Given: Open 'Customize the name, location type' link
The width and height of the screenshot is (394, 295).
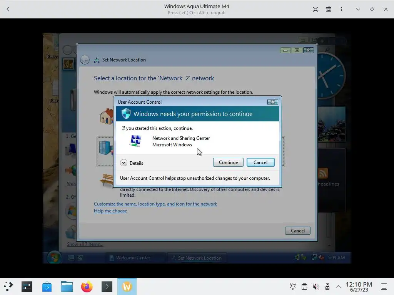Looking at the screenshot, I should click(x=155, y=204).
